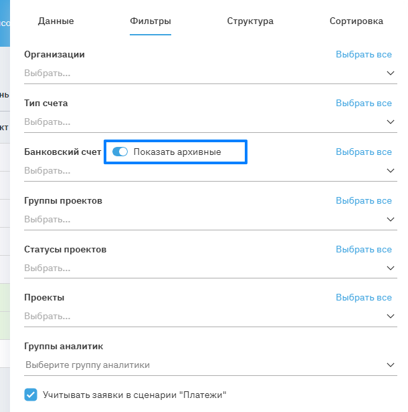Uncheck 'Учитывать заявки в сценарии Платежи' checkbox
408x412 pixels.
tap(31, 395)
